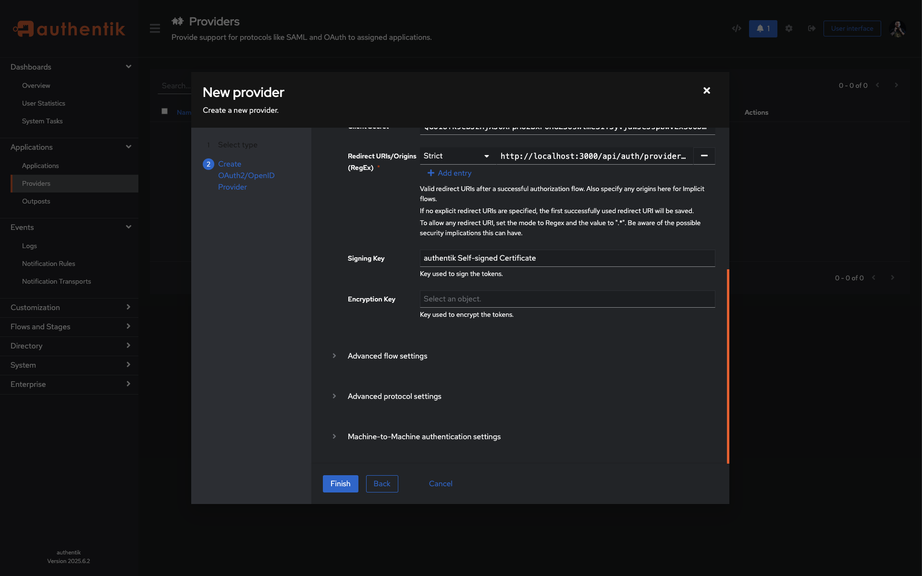Collapse the Events section
Image resolution: width=922 pixels, height=576 pixels.
pyautogui.click(x=69, y=227)
